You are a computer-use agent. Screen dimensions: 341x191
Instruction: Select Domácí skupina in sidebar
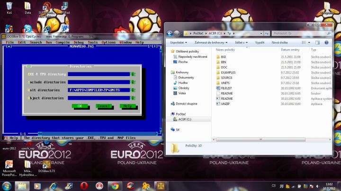point(184,104)
